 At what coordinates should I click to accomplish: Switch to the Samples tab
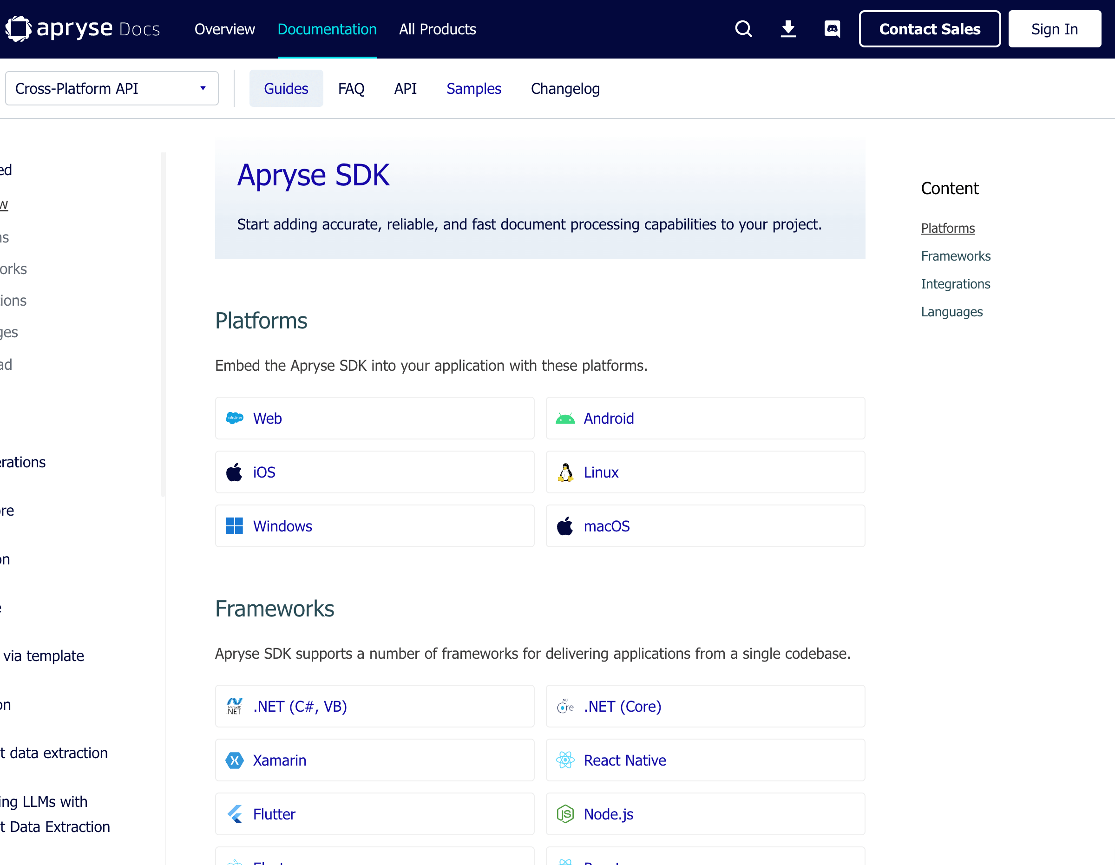[x=474, y=88]
